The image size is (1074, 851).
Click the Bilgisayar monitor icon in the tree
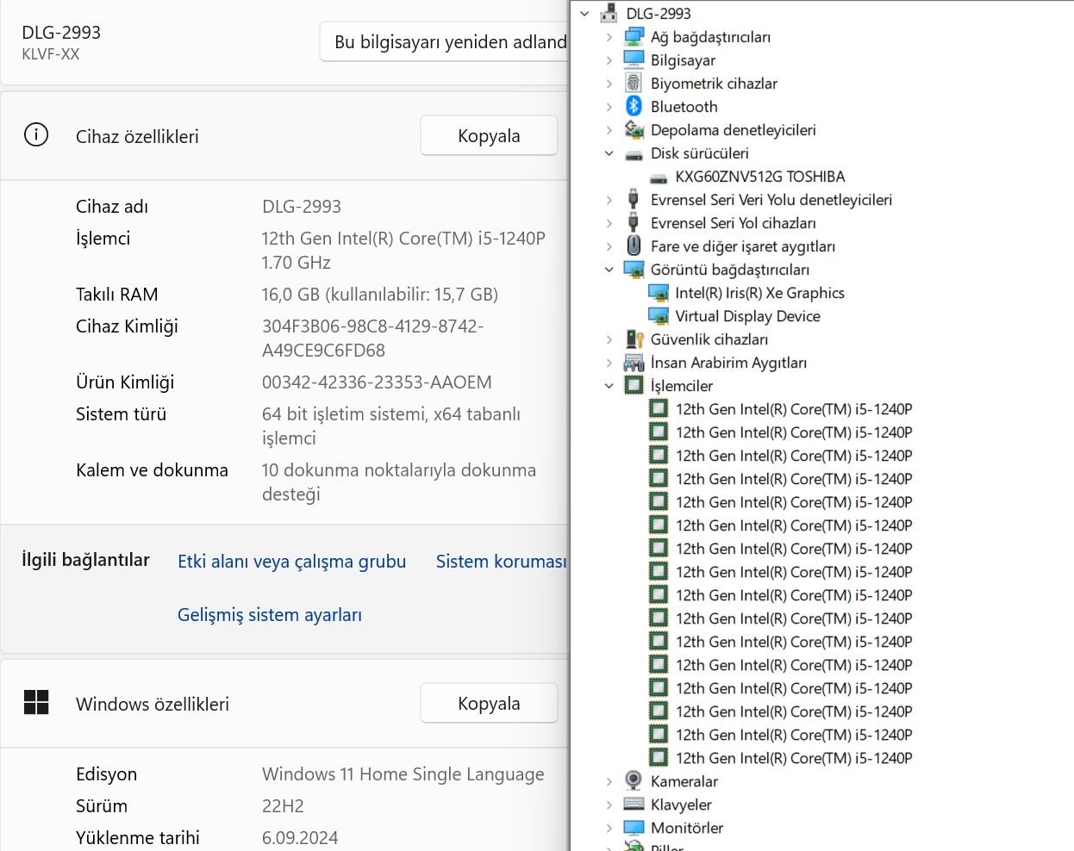click(x=634, y=59)
